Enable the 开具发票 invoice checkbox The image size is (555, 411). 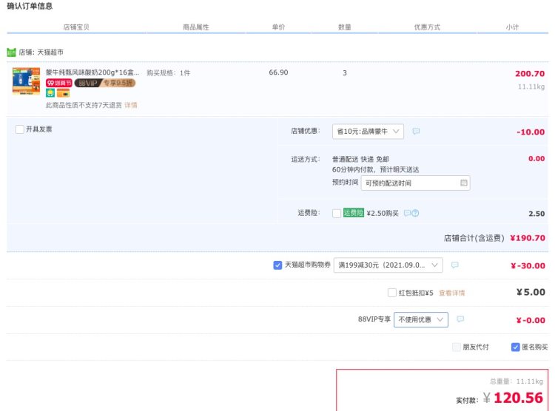(19, 129)
